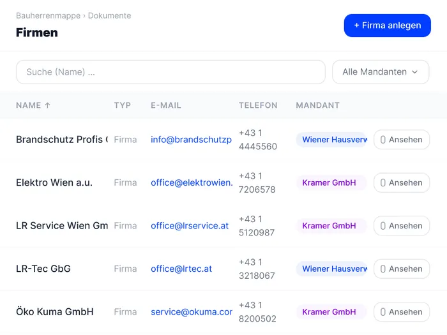
Task: Click the MANDANT column header
Action: point(317,105)
